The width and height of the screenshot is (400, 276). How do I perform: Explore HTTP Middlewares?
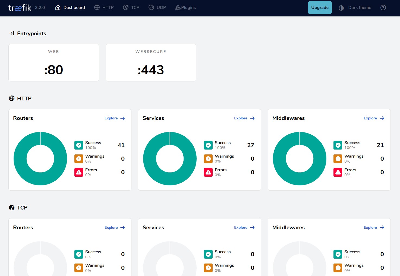coord(374,118)
